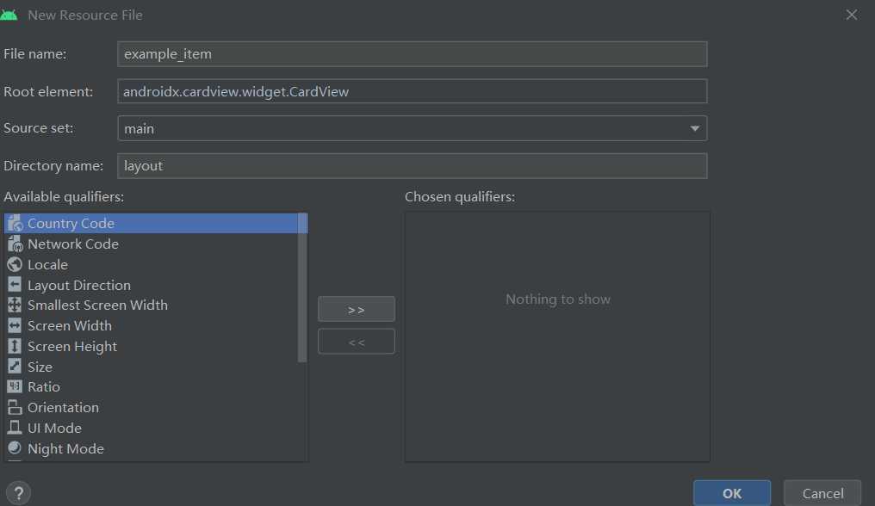Select Country Code in available qualifiers

152,223
